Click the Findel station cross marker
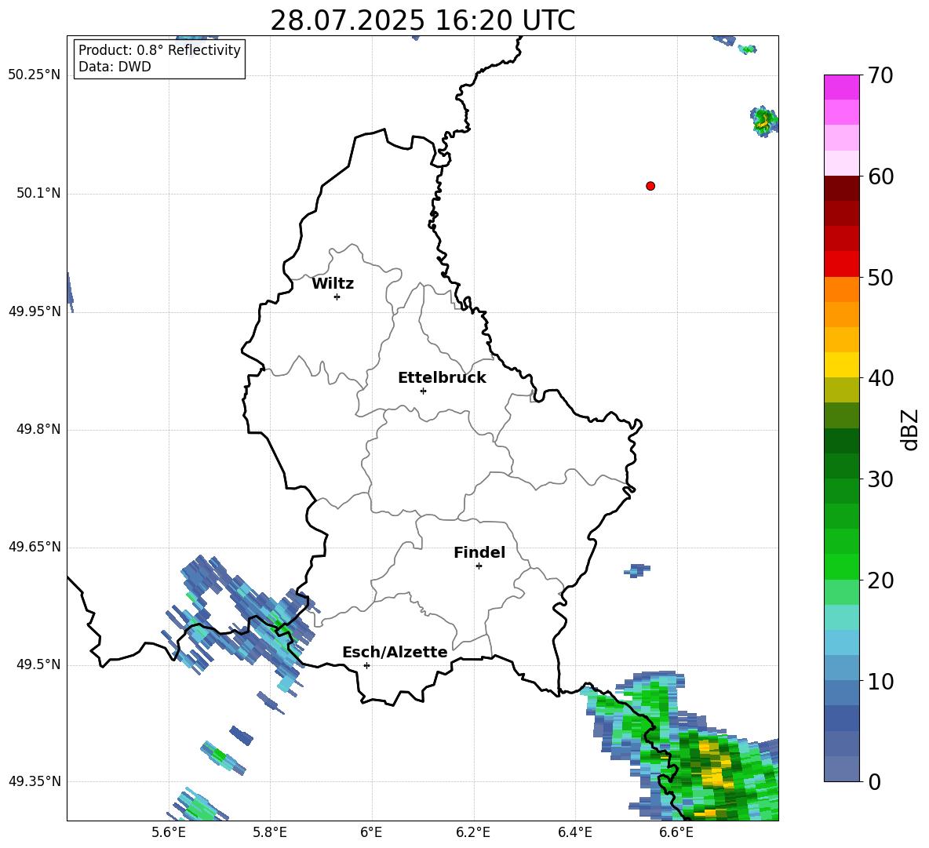This screenshot has width=929, height=848. coord(479,566)
